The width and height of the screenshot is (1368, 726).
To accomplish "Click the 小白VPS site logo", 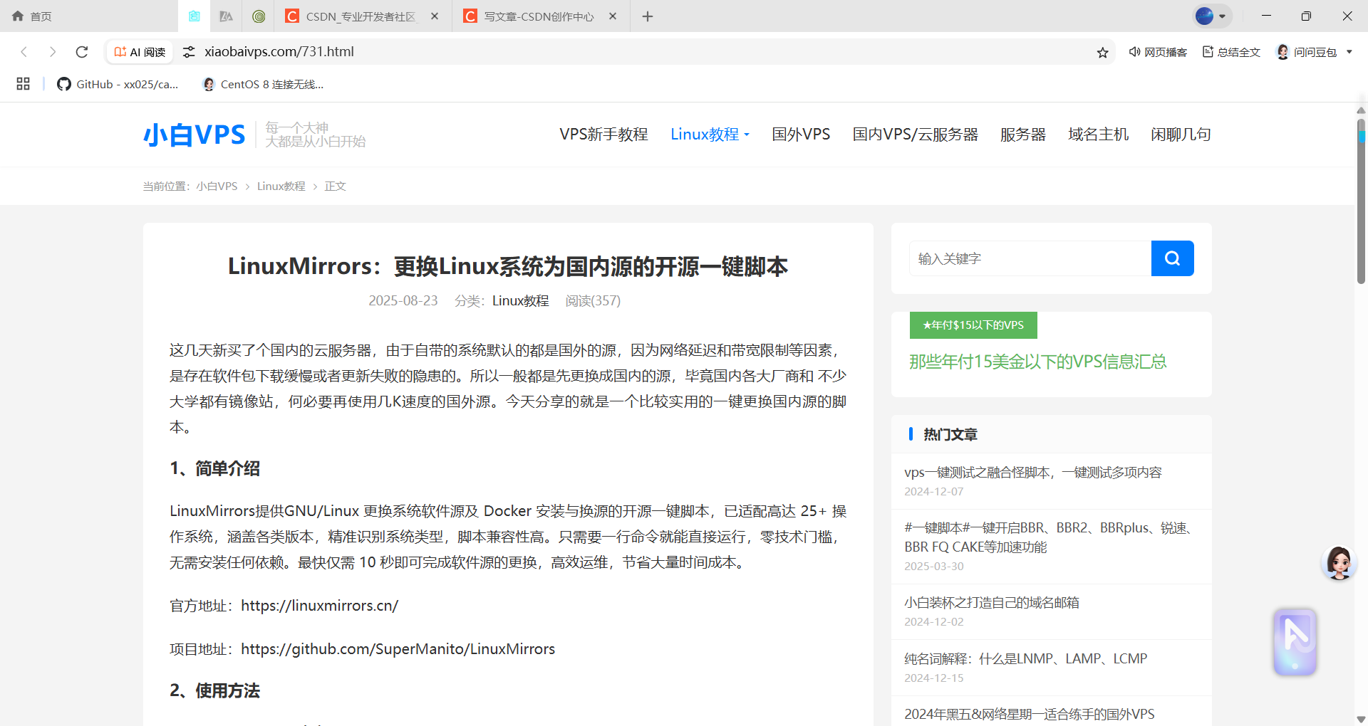I will [194, 135].
